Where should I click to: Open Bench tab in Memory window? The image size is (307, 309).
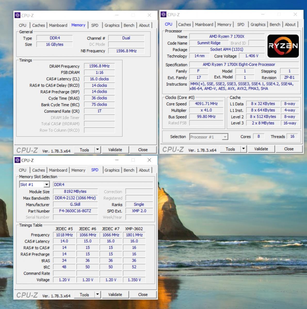[129, 25]
